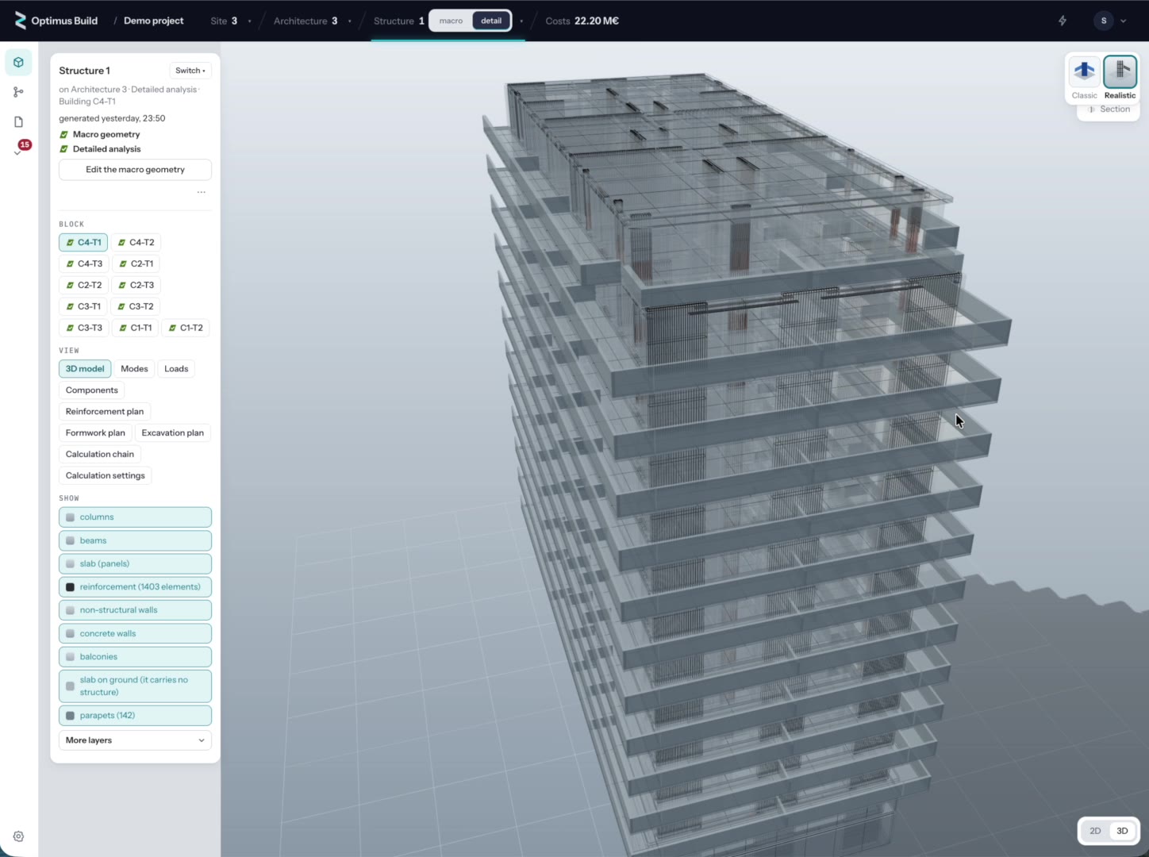Open the Reinforcement plan view
Screen dimensions: 1149x857
point(105,412)
